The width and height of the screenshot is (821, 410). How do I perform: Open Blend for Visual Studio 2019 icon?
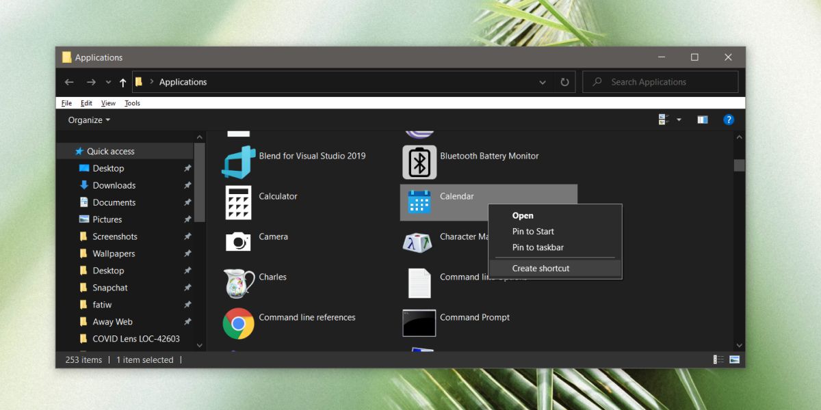238,162
